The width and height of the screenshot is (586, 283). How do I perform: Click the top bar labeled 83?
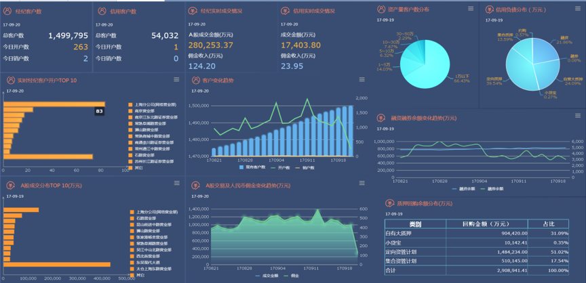coord(54,104)
